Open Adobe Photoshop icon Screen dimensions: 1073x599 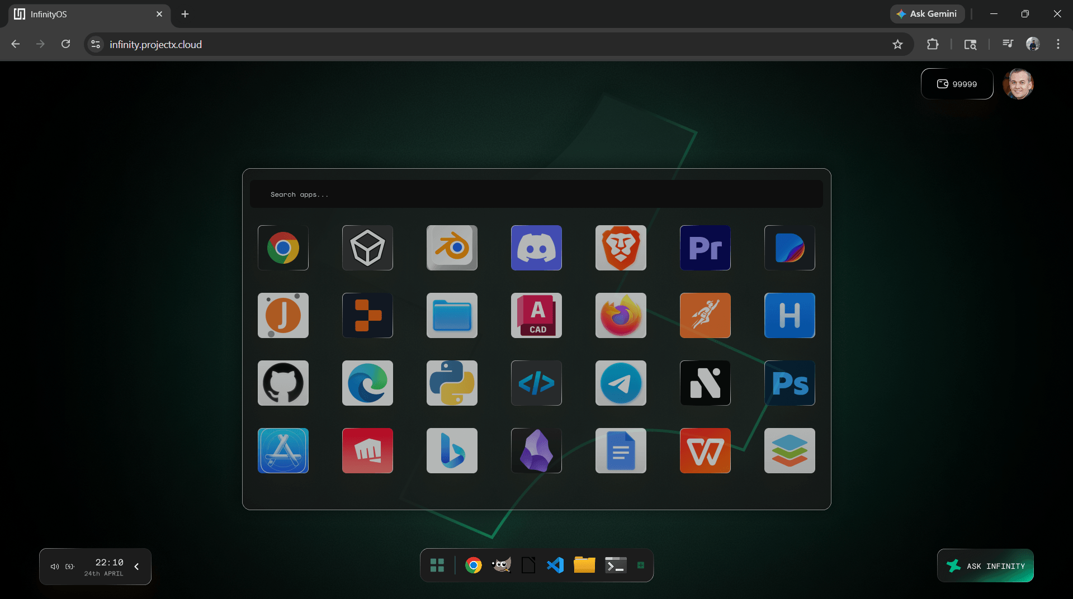pos(790,383)
